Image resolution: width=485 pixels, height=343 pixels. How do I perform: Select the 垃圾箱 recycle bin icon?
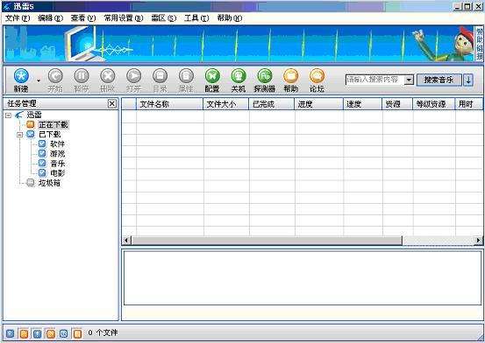(31, 183)
